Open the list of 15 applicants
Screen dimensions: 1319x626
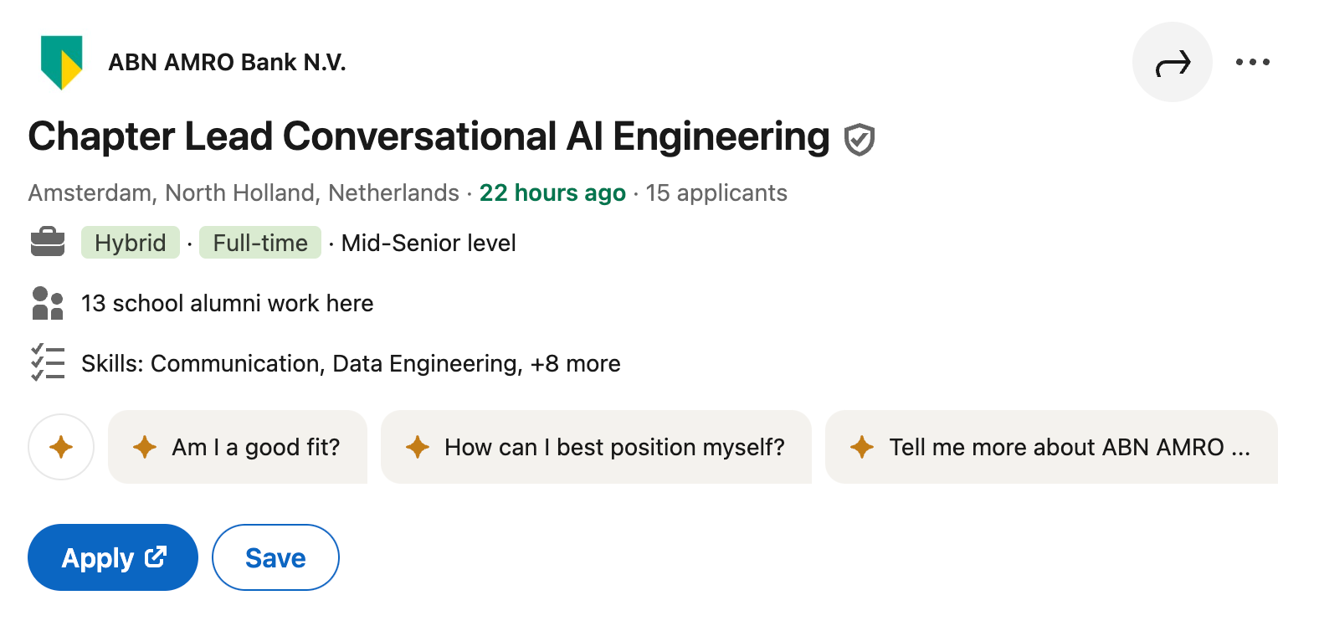(x=716, y=192)
